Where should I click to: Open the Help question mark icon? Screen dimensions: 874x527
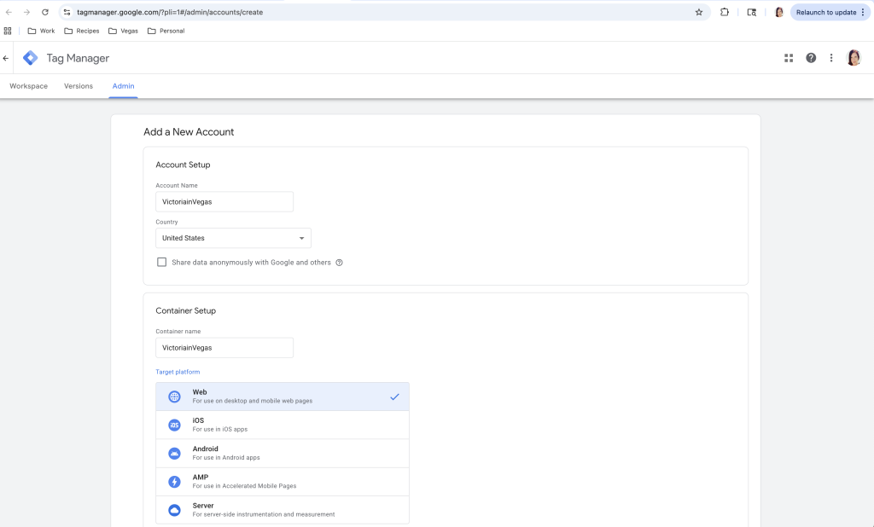[x=811, y=58]
